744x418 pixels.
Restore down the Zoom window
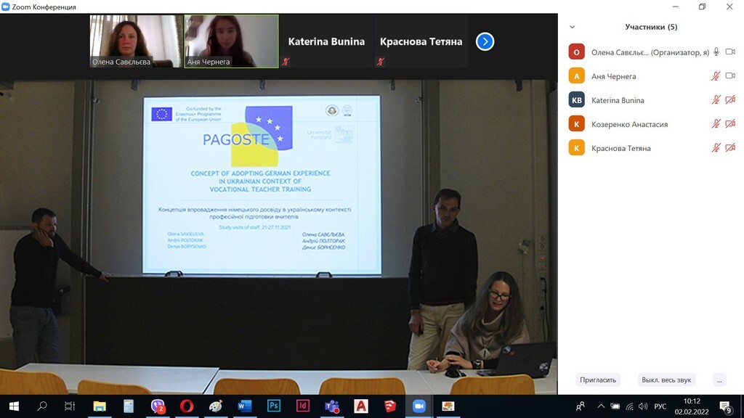[703, 7]
